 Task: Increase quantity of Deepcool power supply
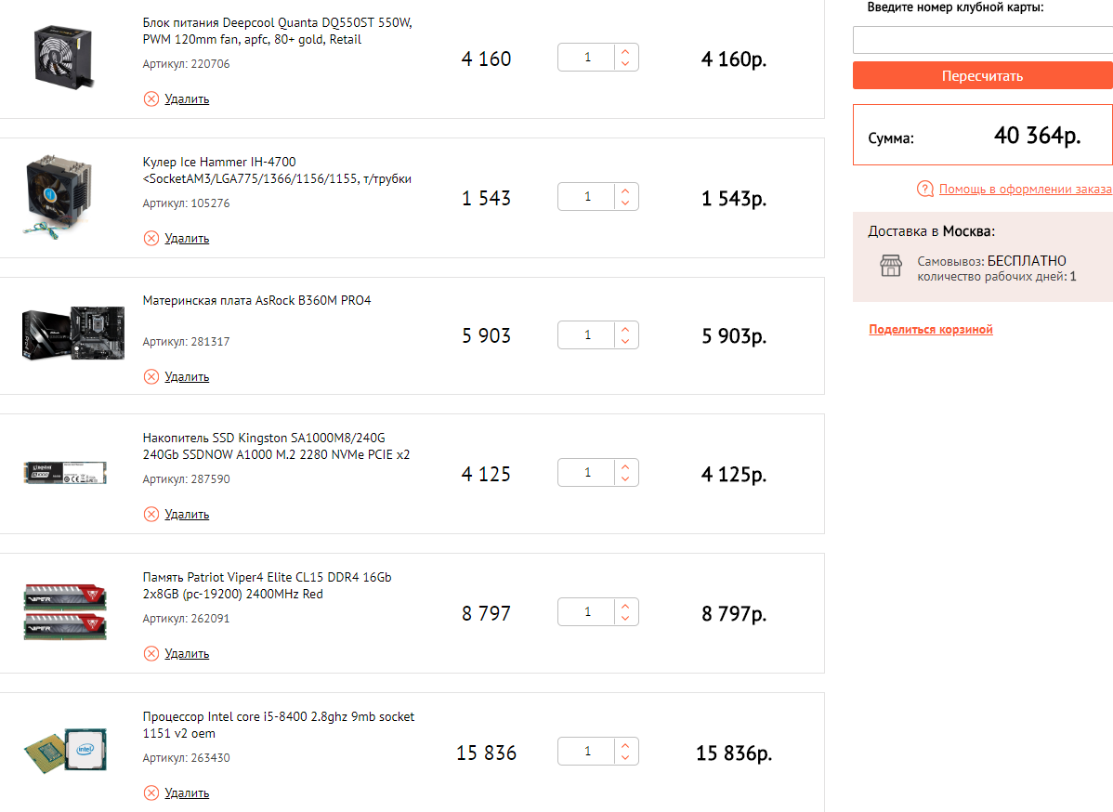pos(625,52)
